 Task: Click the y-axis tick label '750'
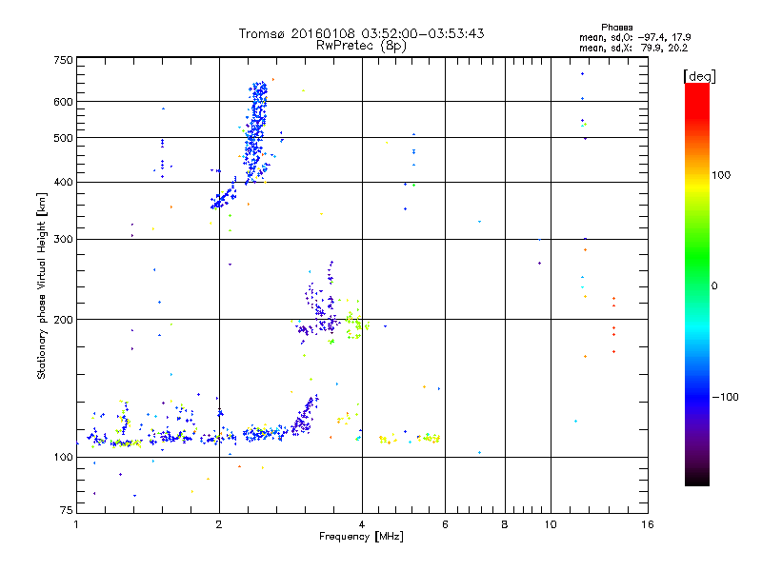[x=63, y=60]
